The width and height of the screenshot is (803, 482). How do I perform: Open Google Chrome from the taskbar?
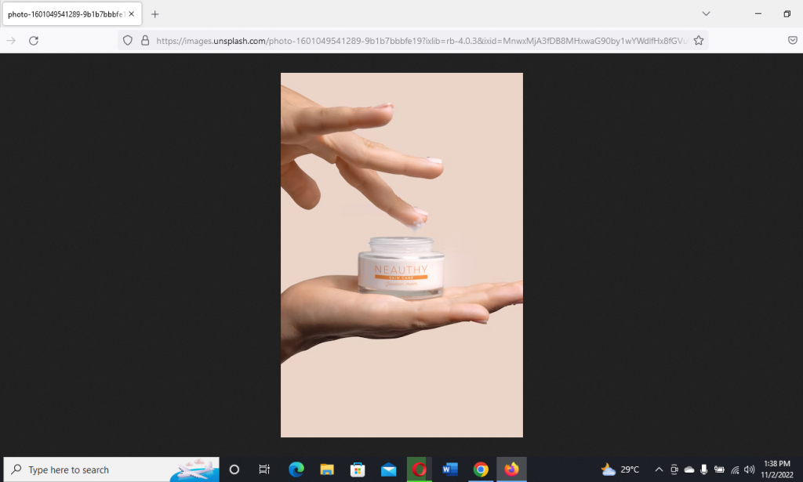tap(481, 469)
